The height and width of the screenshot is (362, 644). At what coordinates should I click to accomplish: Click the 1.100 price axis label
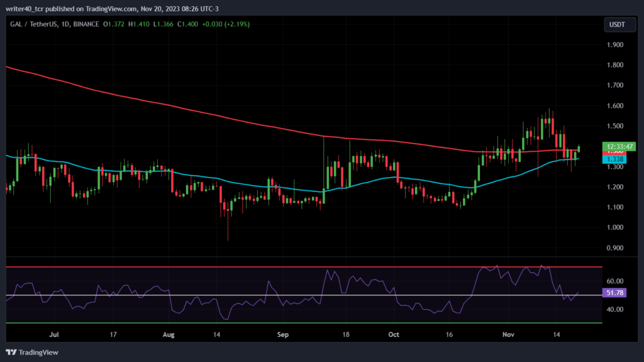tap(615, 207)
